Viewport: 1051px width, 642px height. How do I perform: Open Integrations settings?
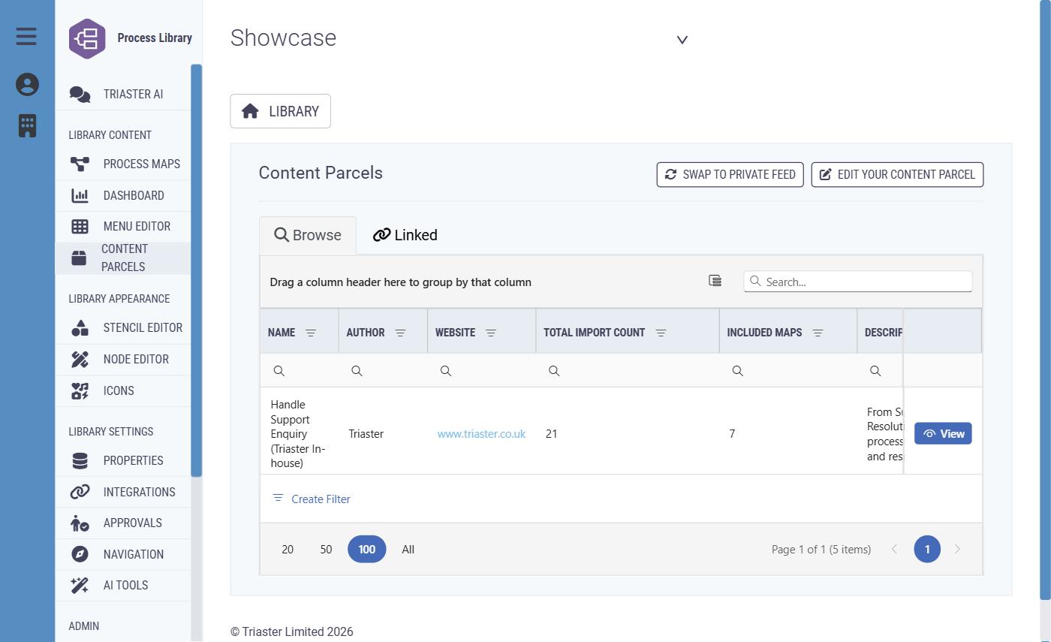click(123, 492)
